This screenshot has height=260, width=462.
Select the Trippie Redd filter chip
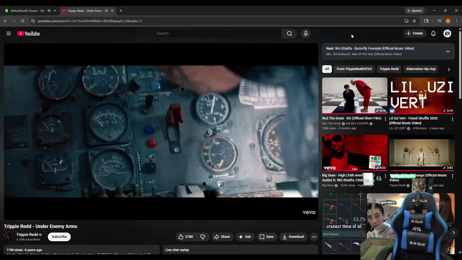(x=389, y=69)
